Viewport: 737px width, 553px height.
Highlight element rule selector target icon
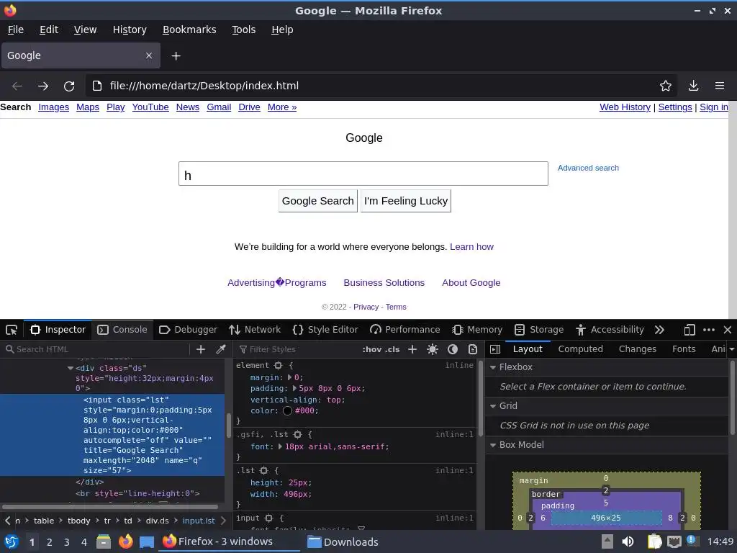coord(279,365)
